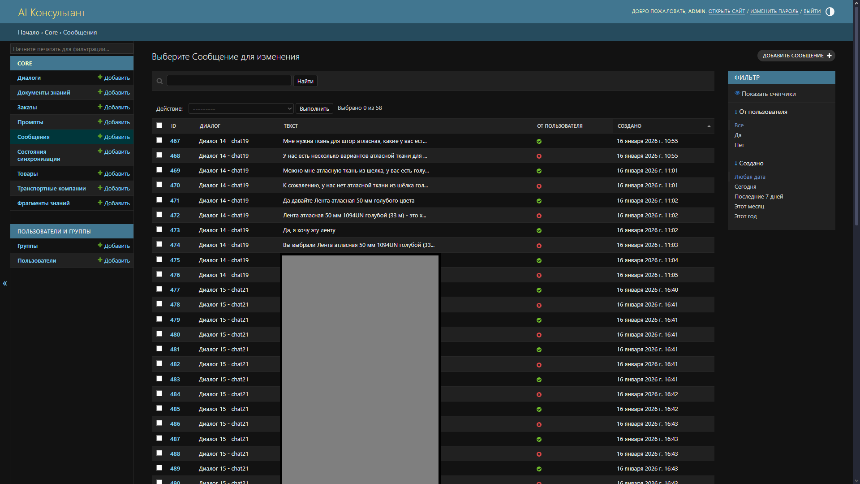The width and height of the screenshot is (860, 484).
Task: Click the plus Добавить next to Диалоги
Action: click(114, 78)
